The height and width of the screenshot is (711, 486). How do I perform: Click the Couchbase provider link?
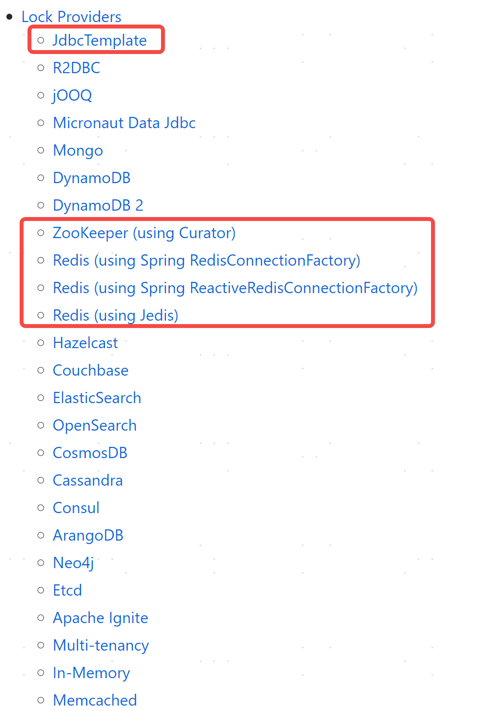coord(90,370)
